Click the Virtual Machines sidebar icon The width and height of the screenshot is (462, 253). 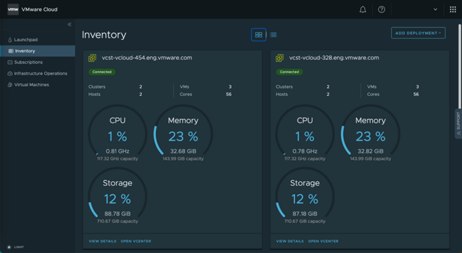click(10, 85)
